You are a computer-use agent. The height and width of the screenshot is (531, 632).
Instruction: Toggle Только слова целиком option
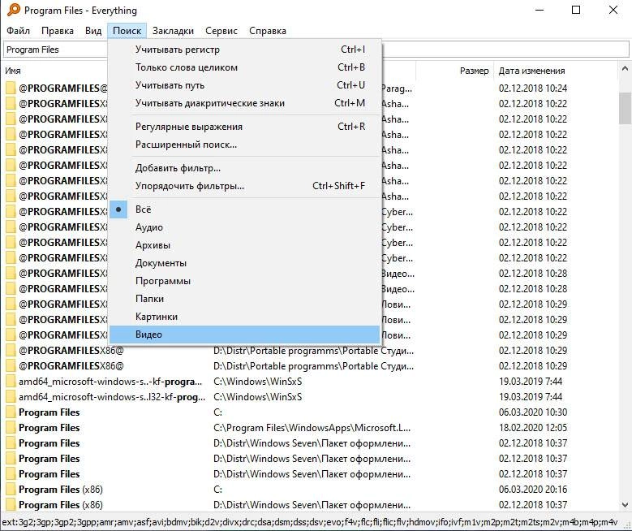[x=245, y=67]
